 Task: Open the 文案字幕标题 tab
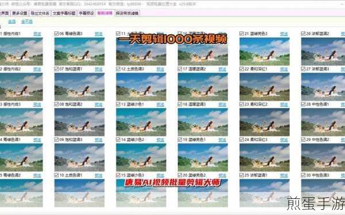point(64,13)
